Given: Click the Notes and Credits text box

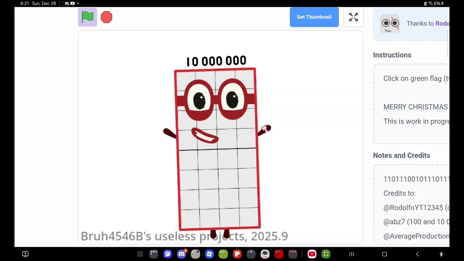Looking at the screenshot, I should pos(411,204).
